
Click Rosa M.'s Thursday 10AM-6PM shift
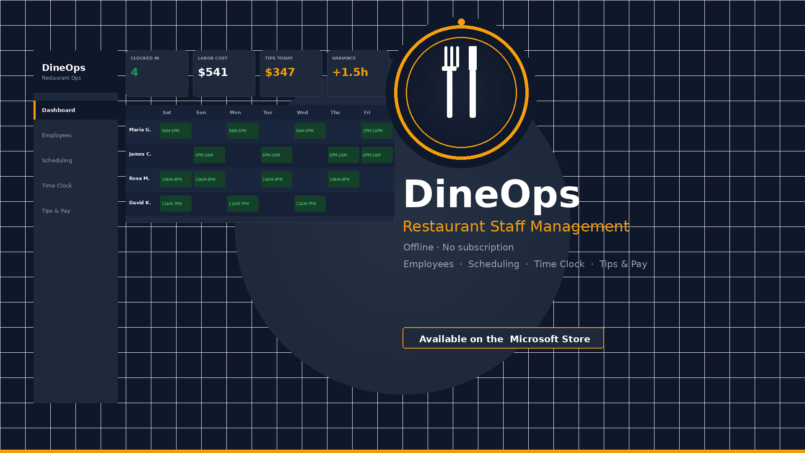343,179
